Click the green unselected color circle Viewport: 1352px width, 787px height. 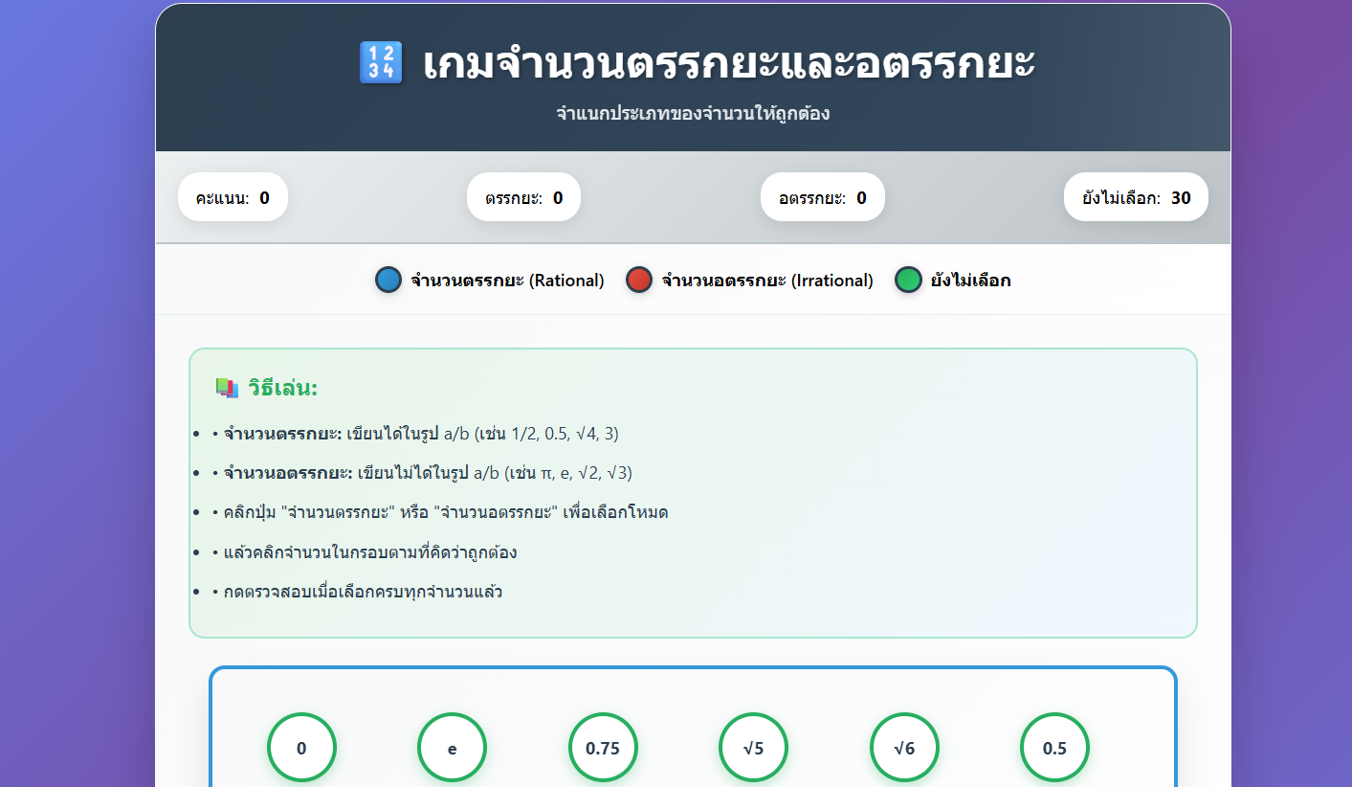point(908,281)
